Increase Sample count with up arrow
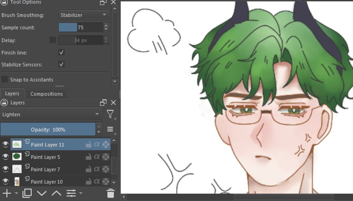353x201 pixels. pos(106,25)
